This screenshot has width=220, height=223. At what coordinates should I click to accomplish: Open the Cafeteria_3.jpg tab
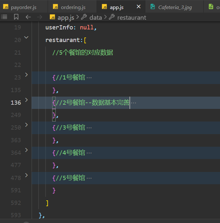pyautogui.click(x=174, y=7)
